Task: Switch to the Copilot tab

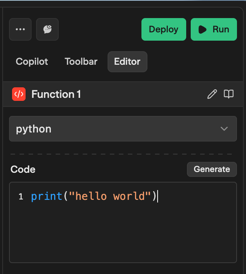Action: [32, 62]
